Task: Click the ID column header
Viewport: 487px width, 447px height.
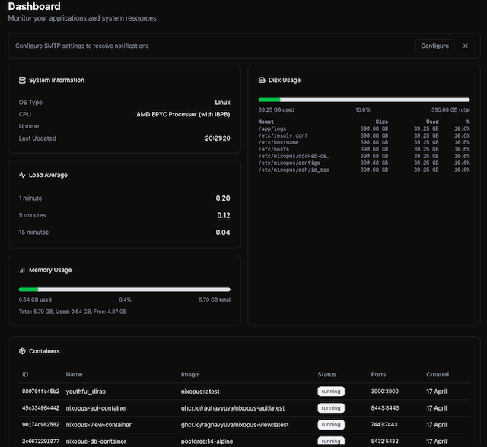Action: (25, 375)
